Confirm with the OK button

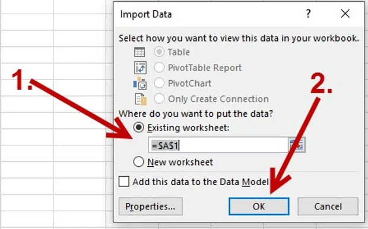tap(259, 206)
